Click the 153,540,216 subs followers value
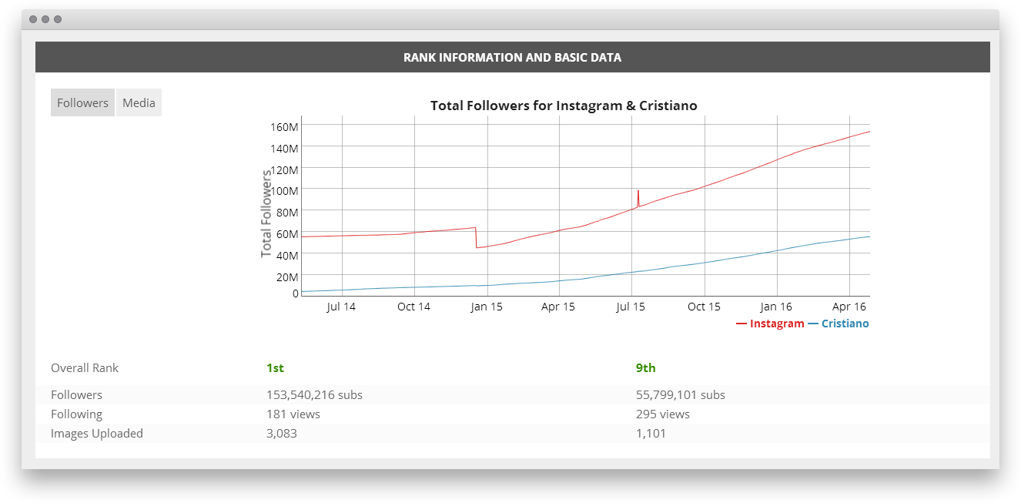This screenshot has height=503, width=1021. click(314, 395)
